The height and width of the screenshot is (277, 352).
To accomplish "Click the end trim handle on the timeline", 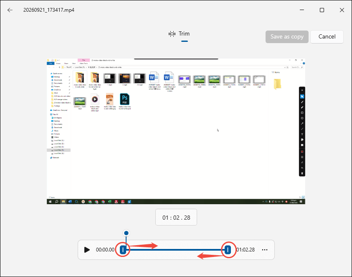I will tap(228, 249).
